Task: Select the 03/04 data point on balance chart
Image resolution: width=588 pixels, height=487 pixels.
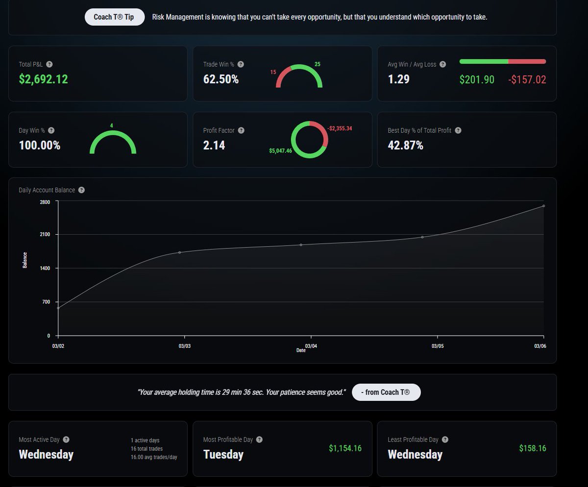Action: (x=301, y=244)
